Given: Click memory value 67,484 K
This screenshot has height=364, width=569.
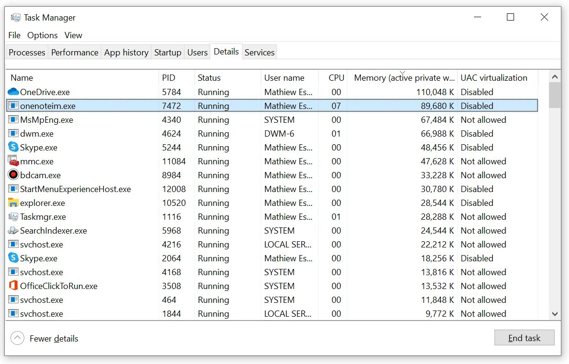Looking at the screenshot, I should [x=437, y=120].
